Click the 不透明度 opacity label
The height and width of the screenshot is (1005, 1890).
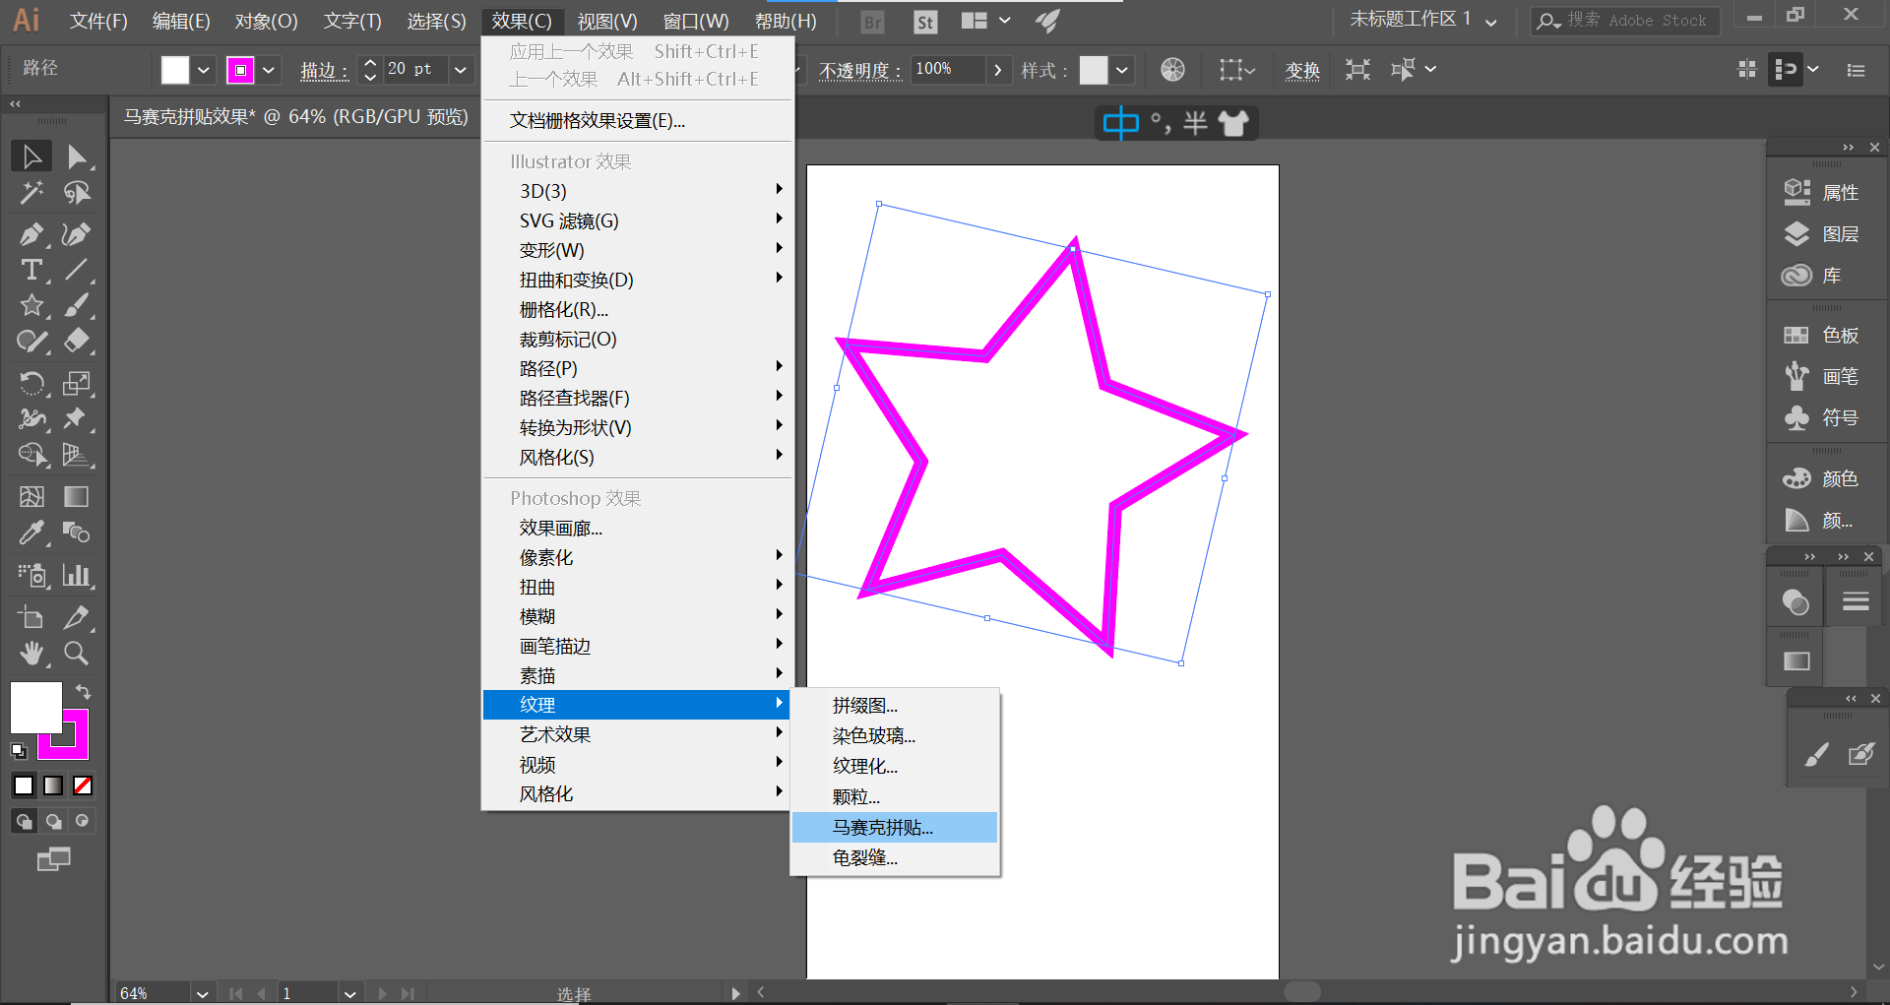(x=859, y=70)
